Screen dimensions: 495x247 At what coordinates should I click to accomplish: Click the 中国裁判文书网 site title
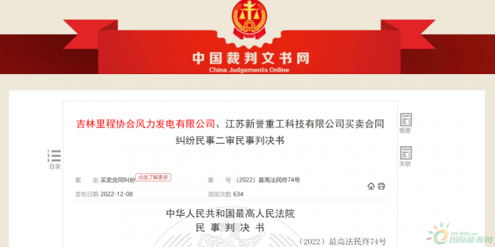pyautogui.click(x=250, y=59)
